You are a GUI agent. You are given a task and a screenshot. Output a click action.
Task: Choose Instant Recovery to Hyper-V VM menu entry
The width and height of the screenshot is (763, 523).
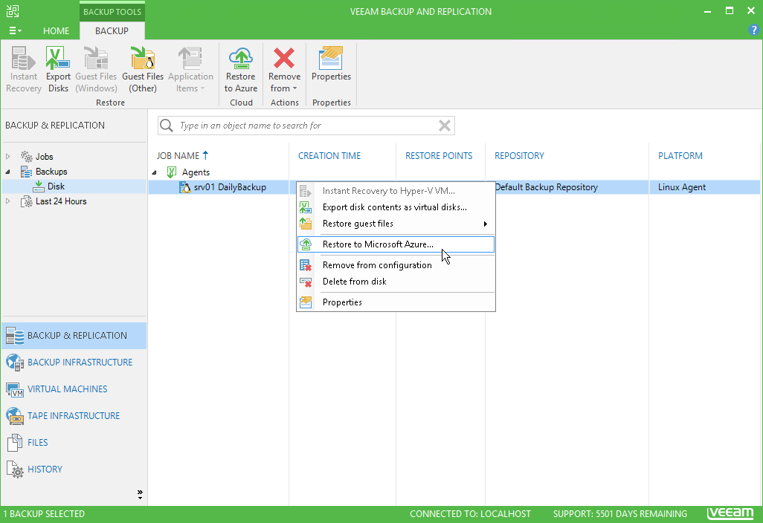[396, 190]
